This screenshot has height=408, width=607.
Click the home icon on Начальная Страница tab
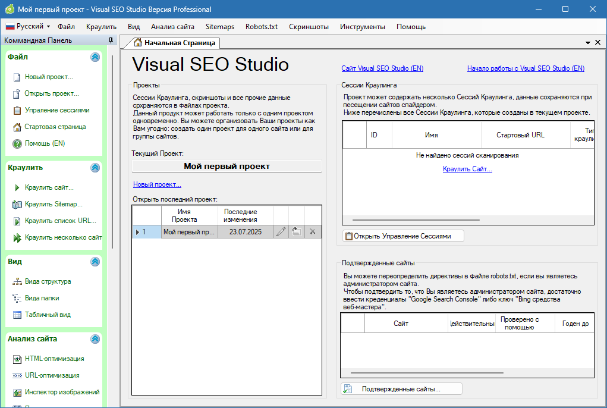(138, 43)
